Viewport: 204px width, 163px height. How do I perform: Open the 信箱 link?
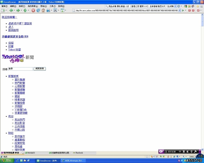pos(11,43)
